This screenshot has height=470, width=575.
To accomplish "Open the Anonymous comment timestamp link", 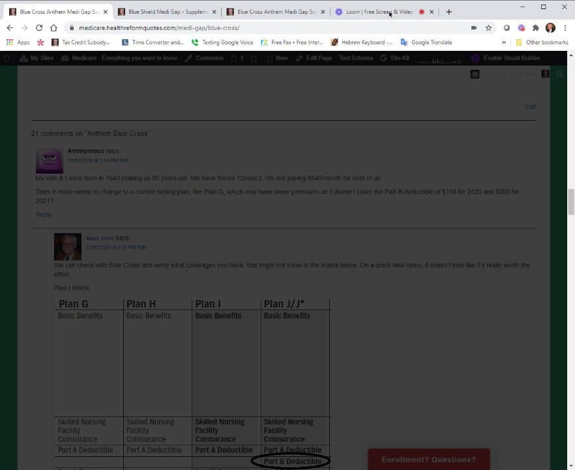I will click(93, 161).
